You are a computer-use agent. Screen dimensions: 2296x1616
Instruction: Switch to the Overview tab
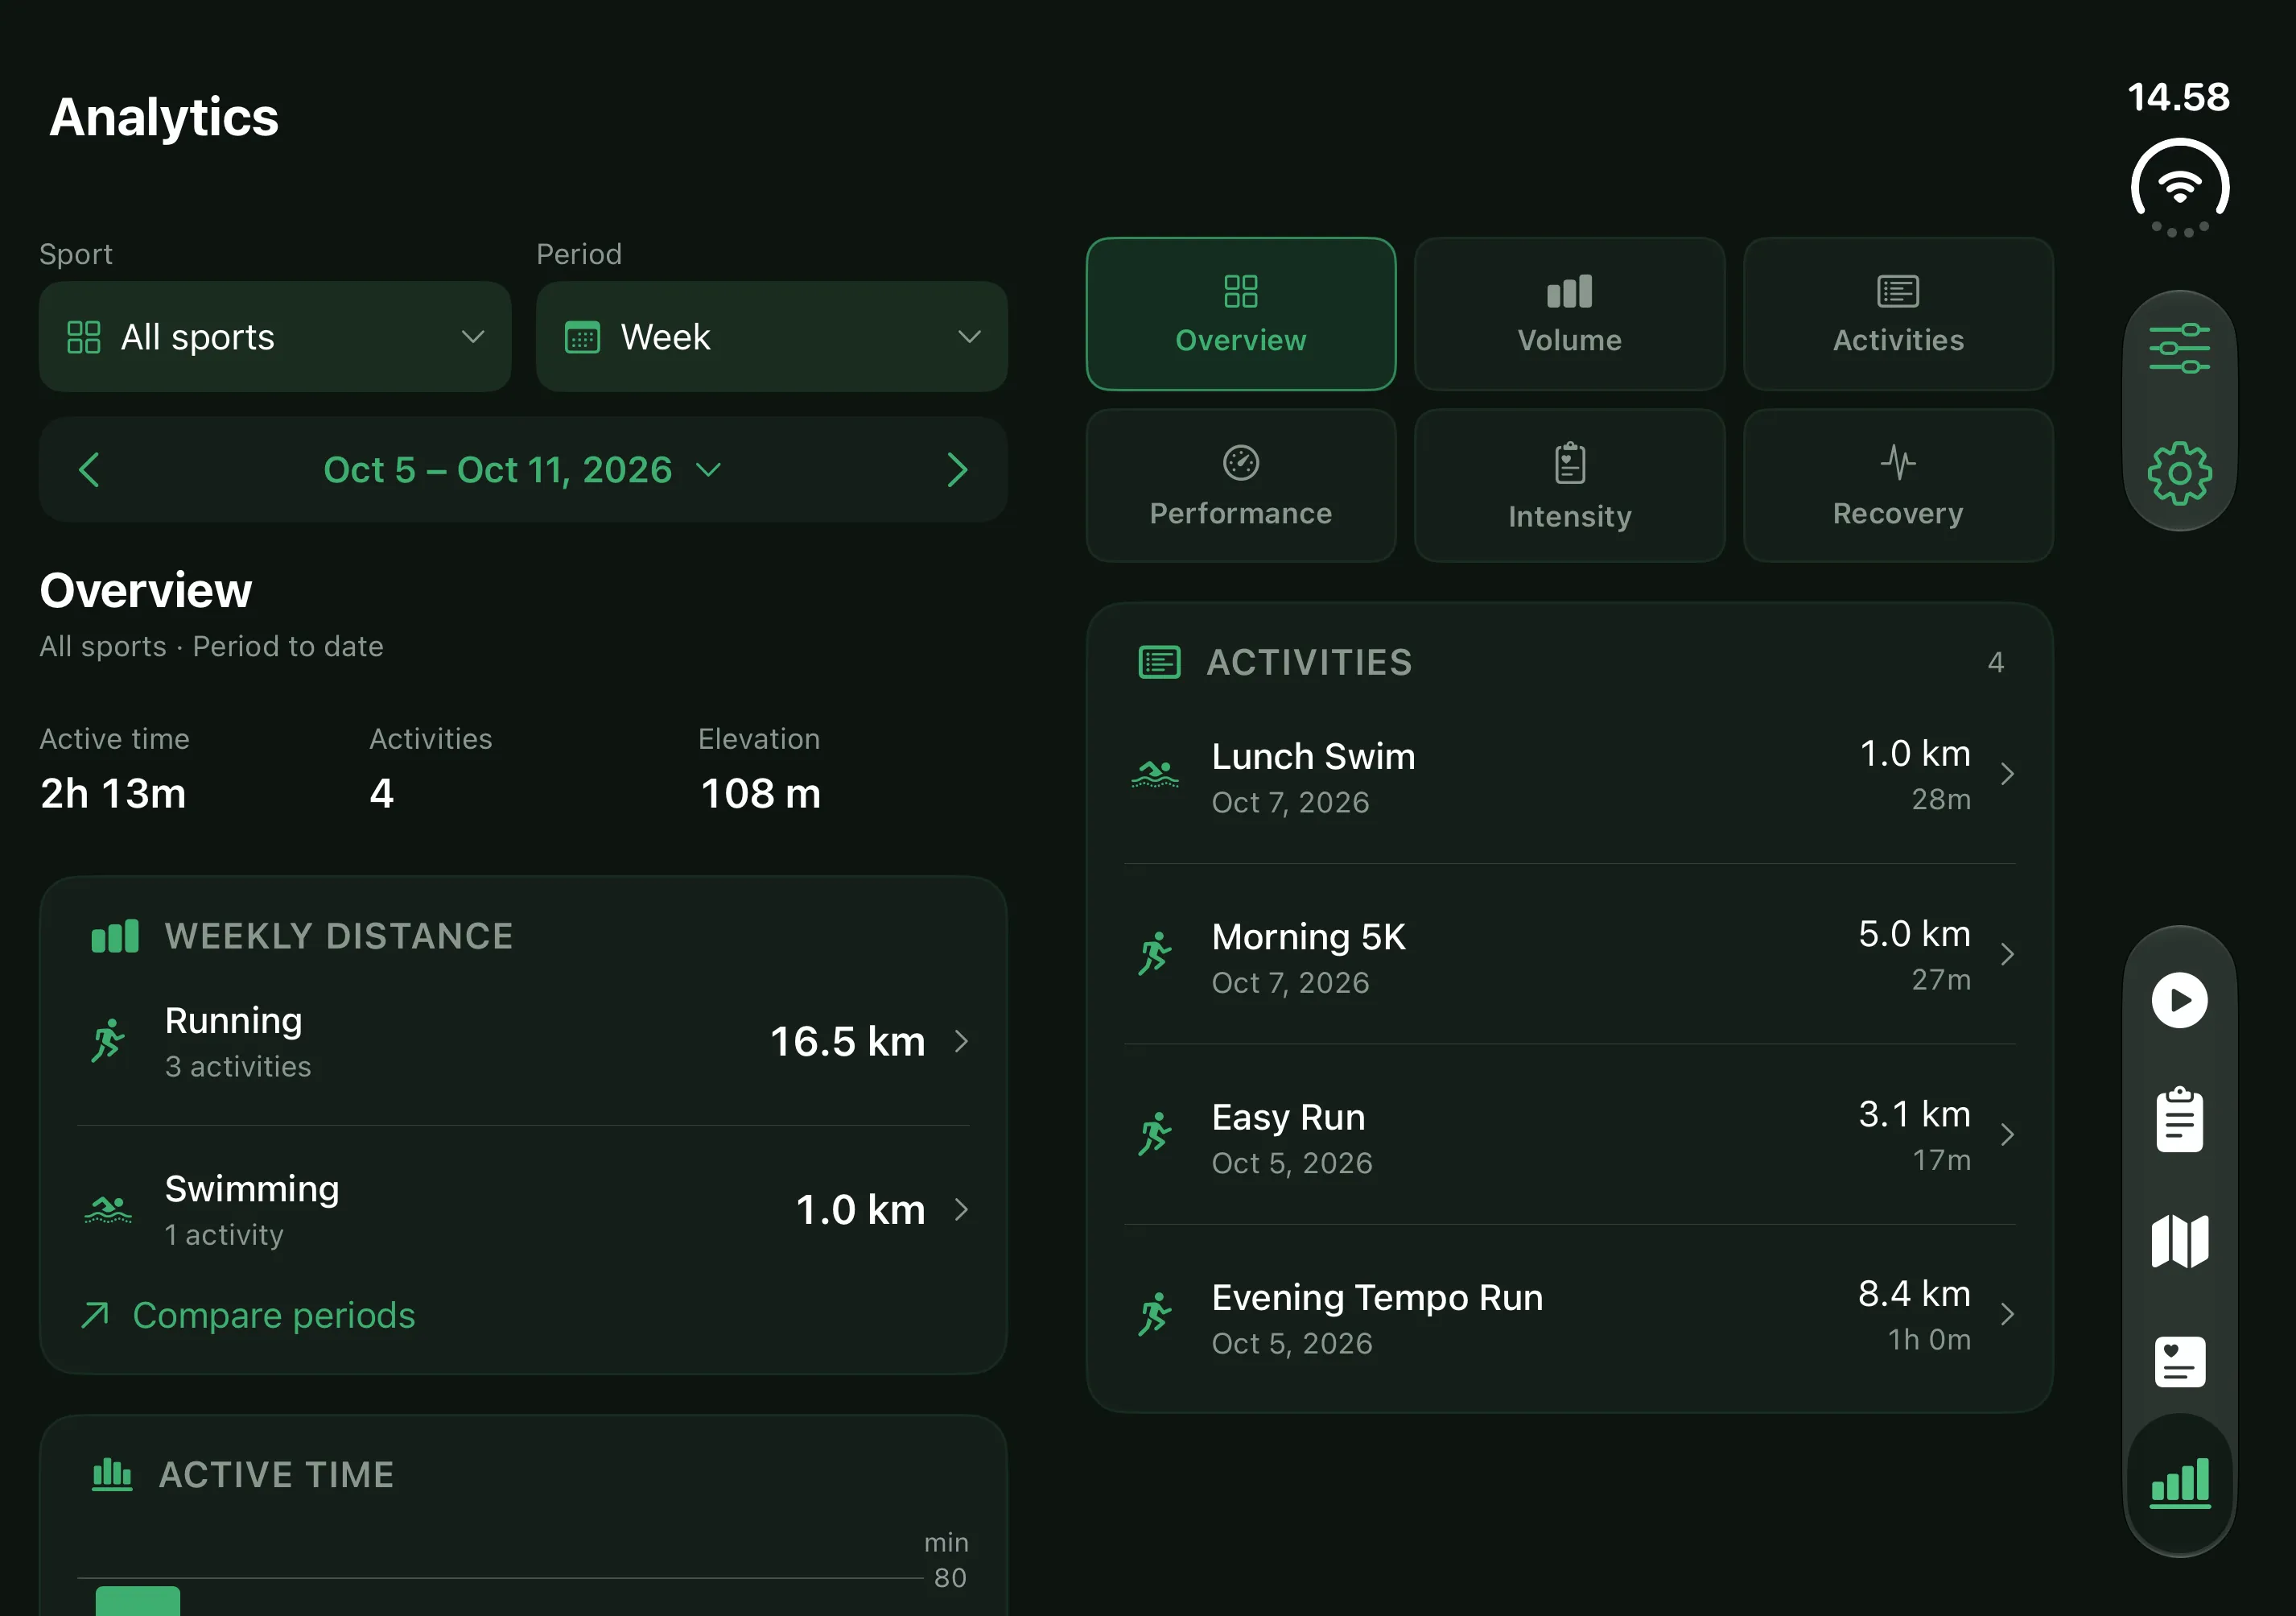(x=1241, y=313)
